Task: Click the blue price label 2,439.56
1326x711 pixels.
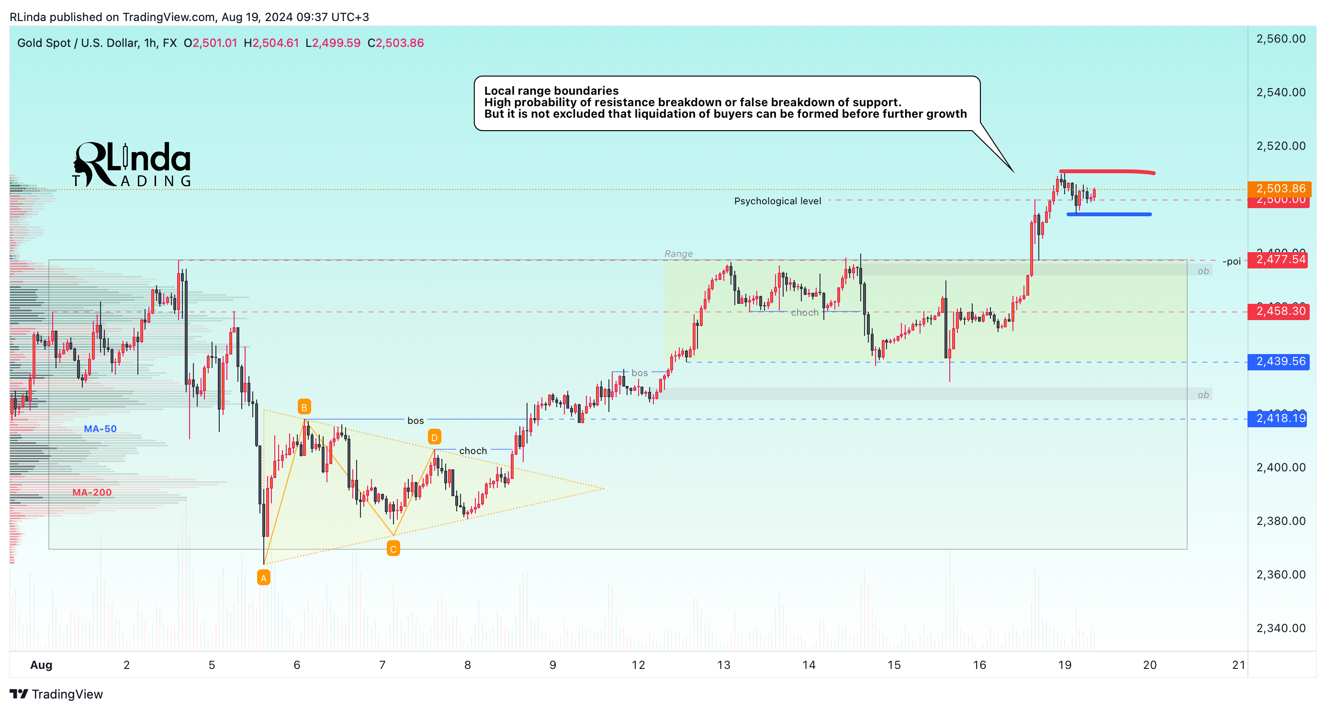Action: tap(1279, 362)
